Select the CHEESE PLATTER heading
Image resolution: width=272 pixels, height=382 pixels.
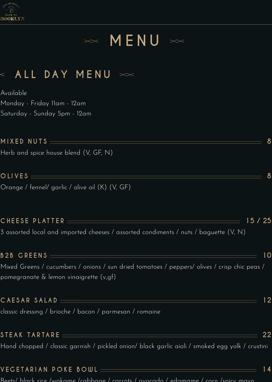click(x=32, y=221)
